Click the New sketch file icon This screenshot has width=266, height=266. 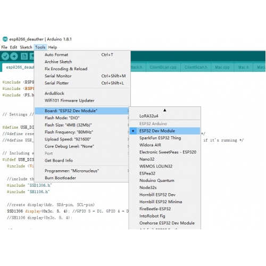click(24, 56)
